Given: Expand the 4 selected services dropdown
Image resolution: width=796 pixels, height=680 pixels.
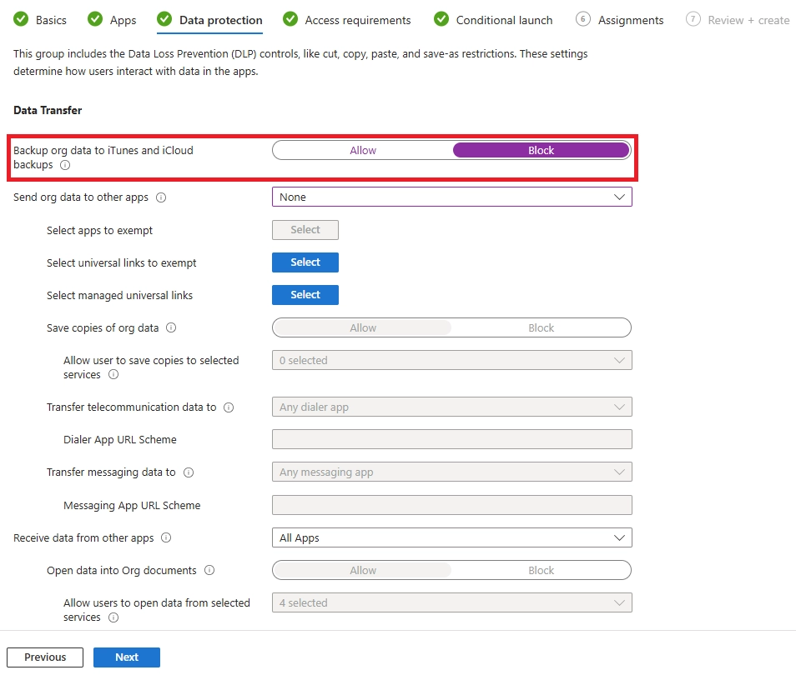Looking at the screenshot, I should coord(451,602).
